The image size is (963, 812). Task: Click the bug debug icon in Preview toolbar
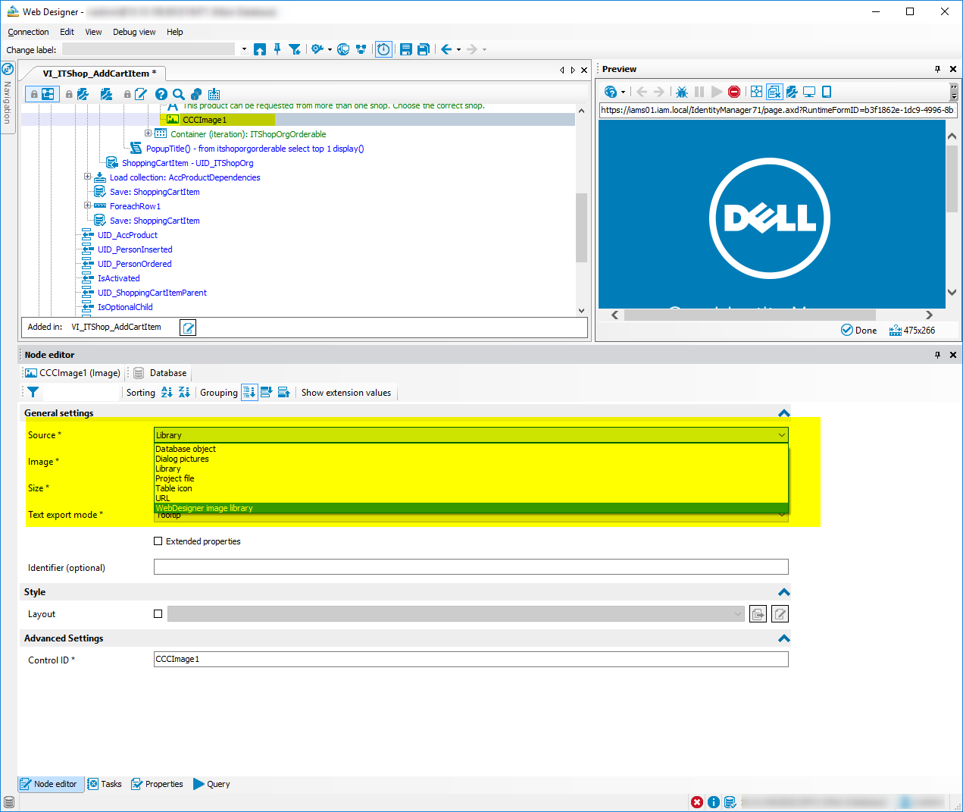pyautogui.click(x=682, y=92)
